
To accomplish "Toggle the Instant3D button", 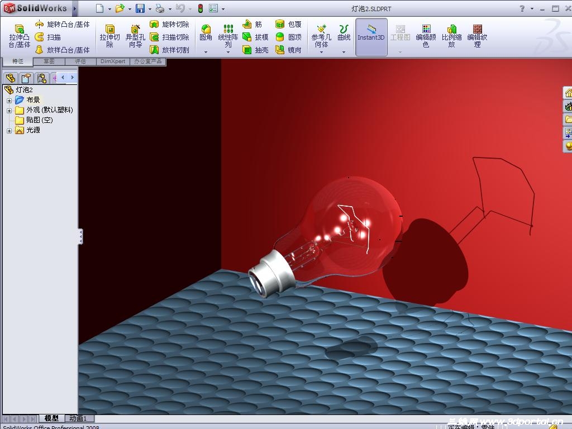I will point(371,37).
